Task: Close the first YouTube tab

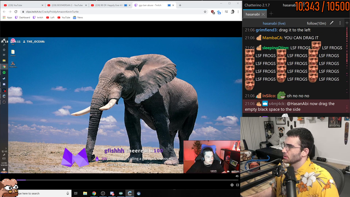Action: 43,5
